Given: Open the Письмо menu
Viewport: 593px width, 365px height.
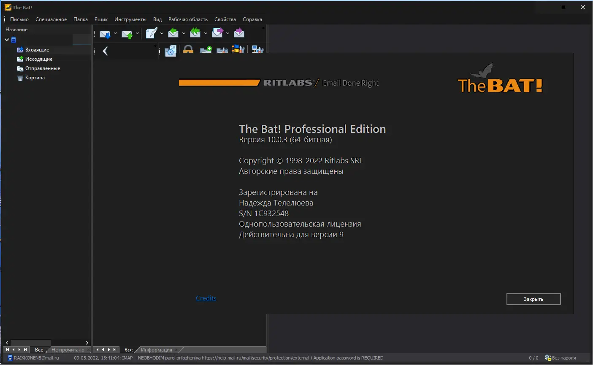Looking at the screenshot, I should [x=19, y=19].
